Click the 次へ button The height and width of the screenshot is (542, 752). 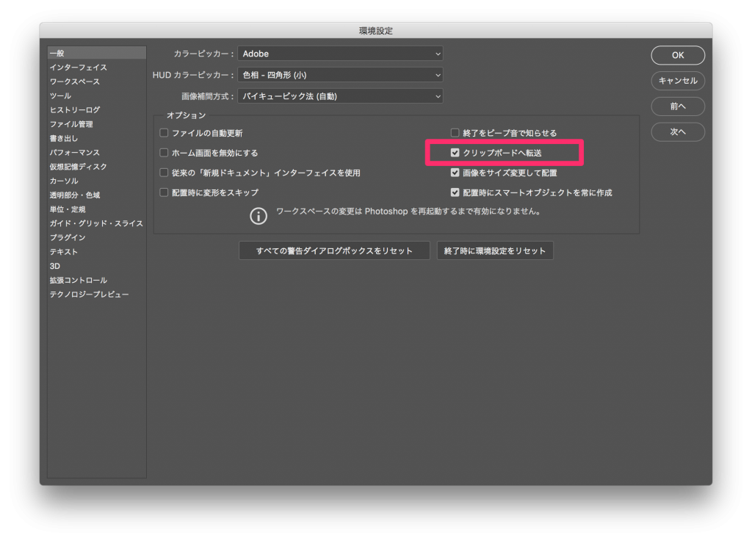coord(677,132)
